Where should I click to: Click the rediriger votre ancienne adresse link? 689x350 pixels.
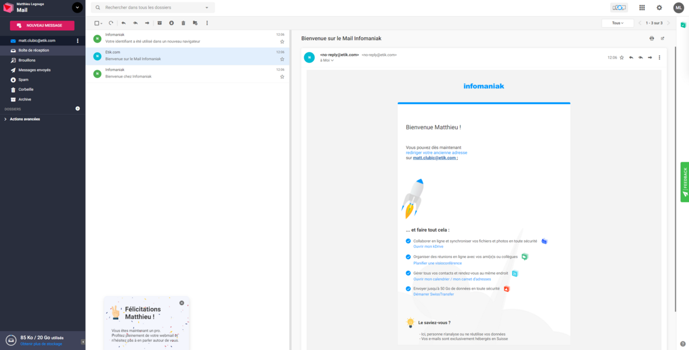click(436, 153)
